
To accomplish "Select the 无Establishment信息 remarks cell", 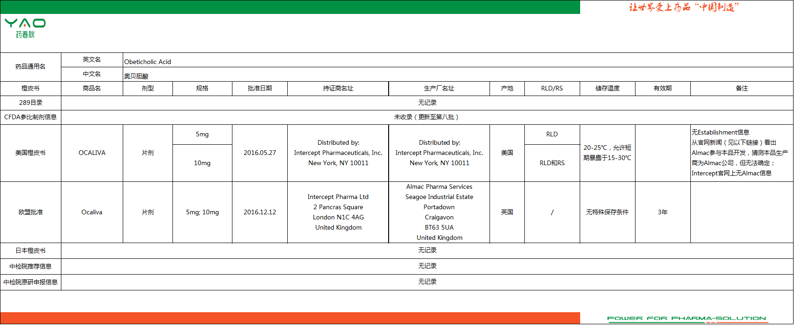I will coord(742,153).
